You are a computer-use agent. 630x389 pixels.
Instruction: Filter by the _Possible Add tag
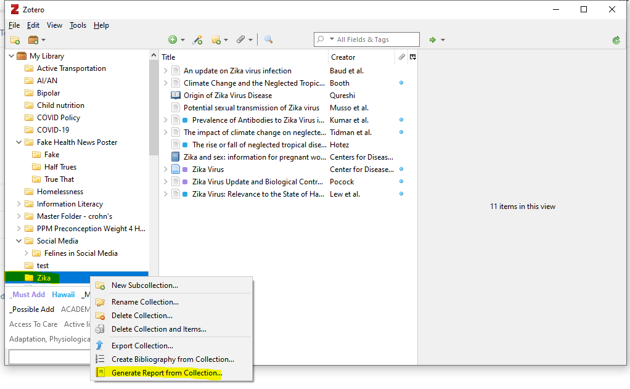31,309
